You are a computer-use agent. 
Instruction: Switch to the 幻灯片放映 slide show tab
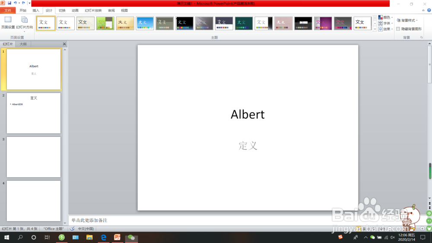[93, 10]
